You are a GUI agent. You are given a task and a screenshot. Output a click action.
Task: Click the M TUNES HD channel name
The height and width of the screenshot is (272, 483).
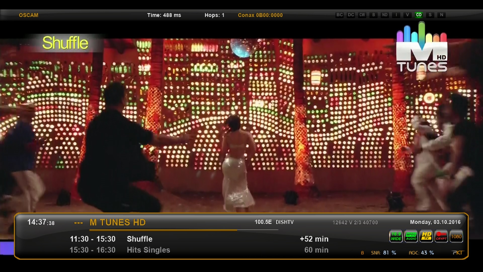pos(118,222)
